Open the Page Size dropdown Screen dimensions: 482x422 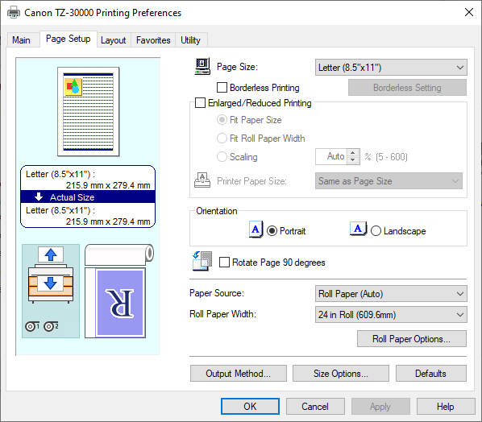391,68
